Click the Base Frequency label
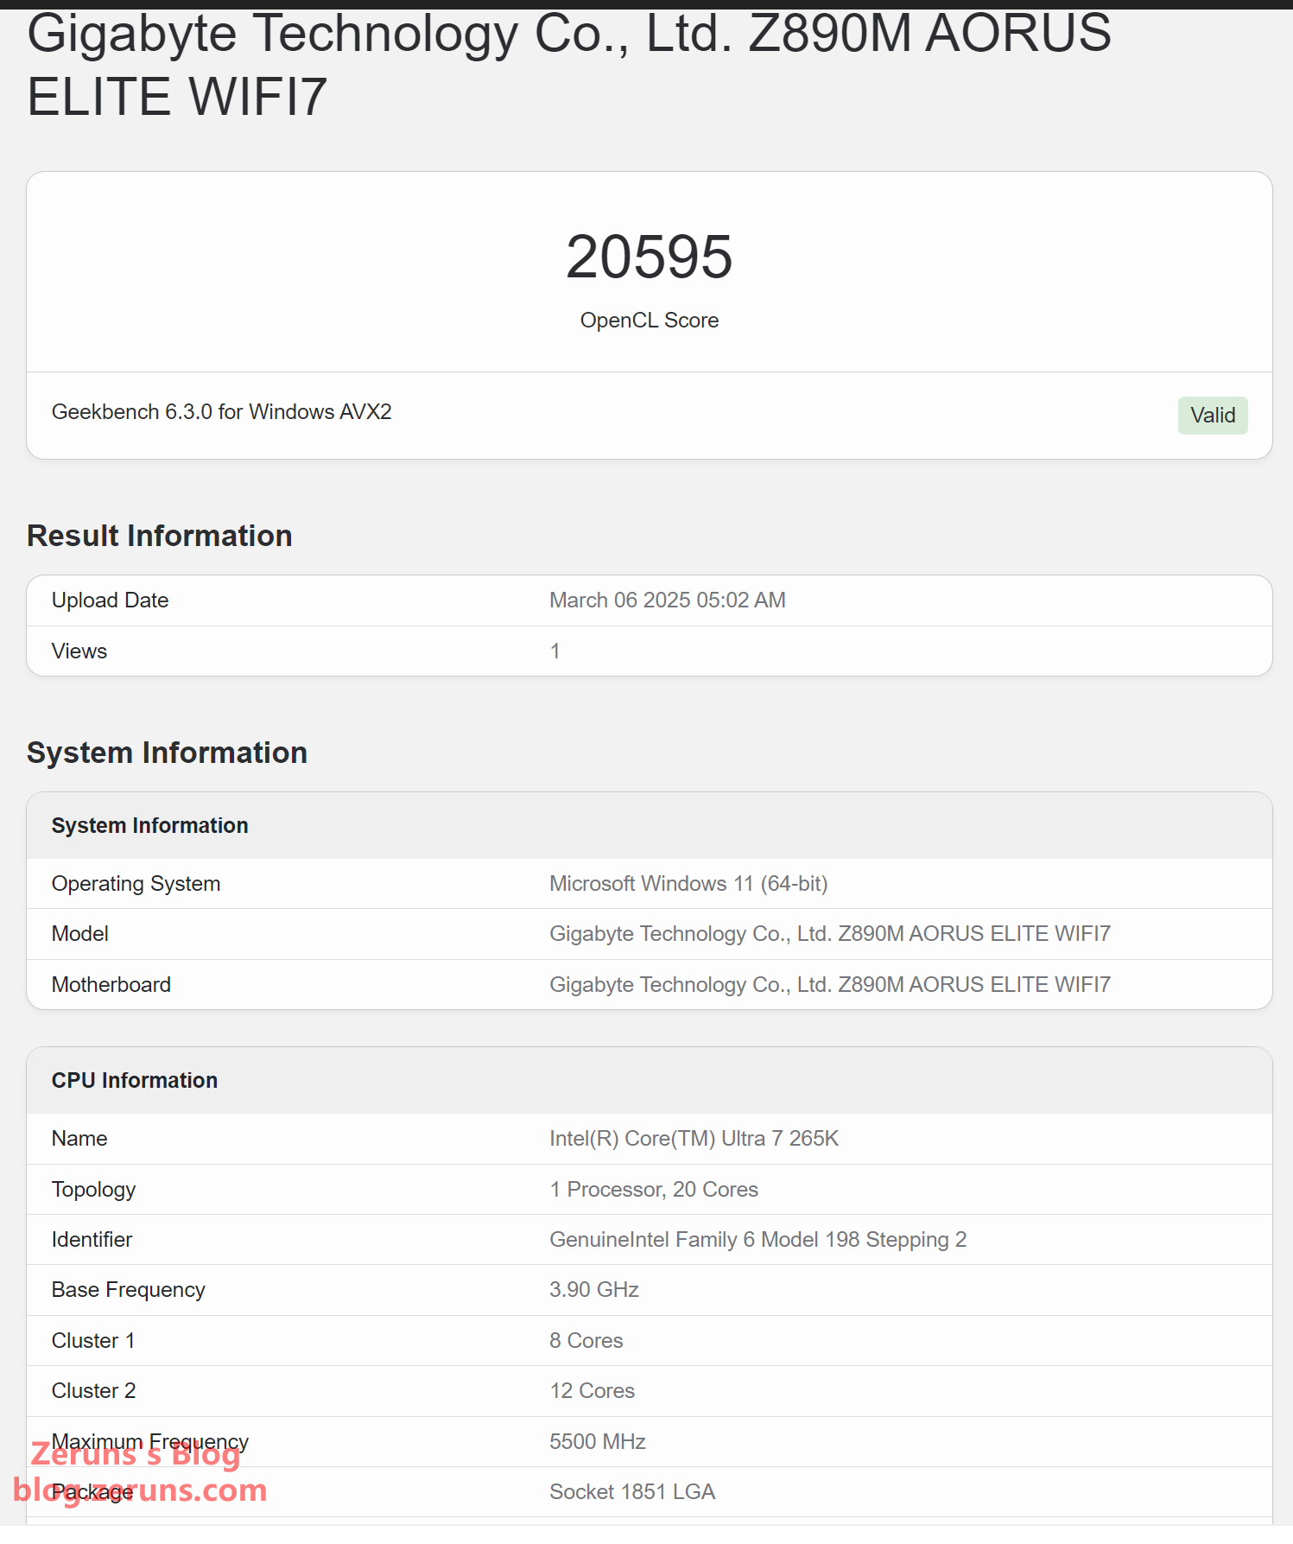 [129, 1290]
